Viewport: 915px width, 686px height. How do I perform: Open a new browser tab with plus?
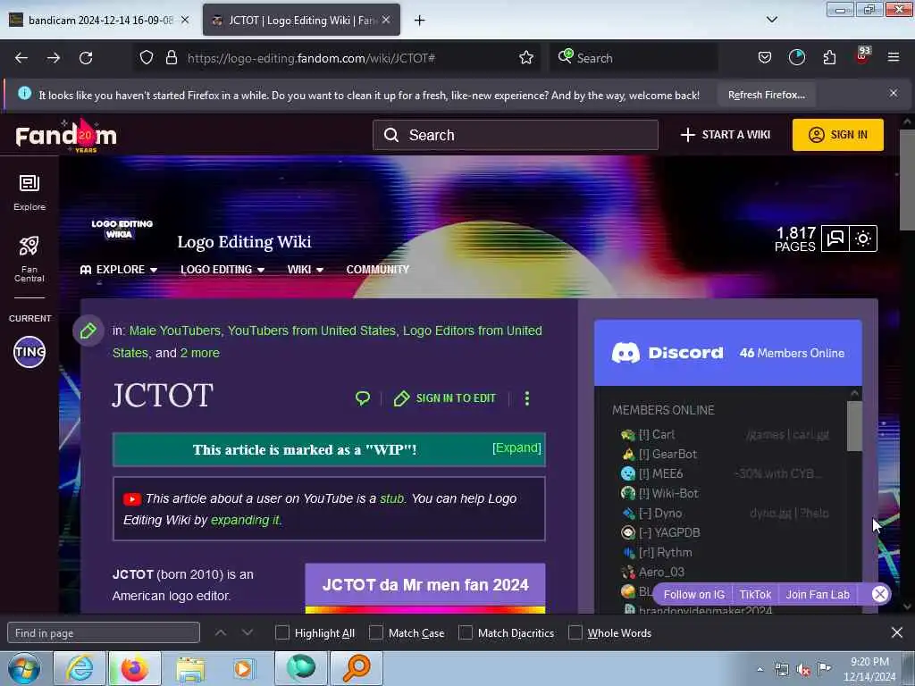click(419, 21)
